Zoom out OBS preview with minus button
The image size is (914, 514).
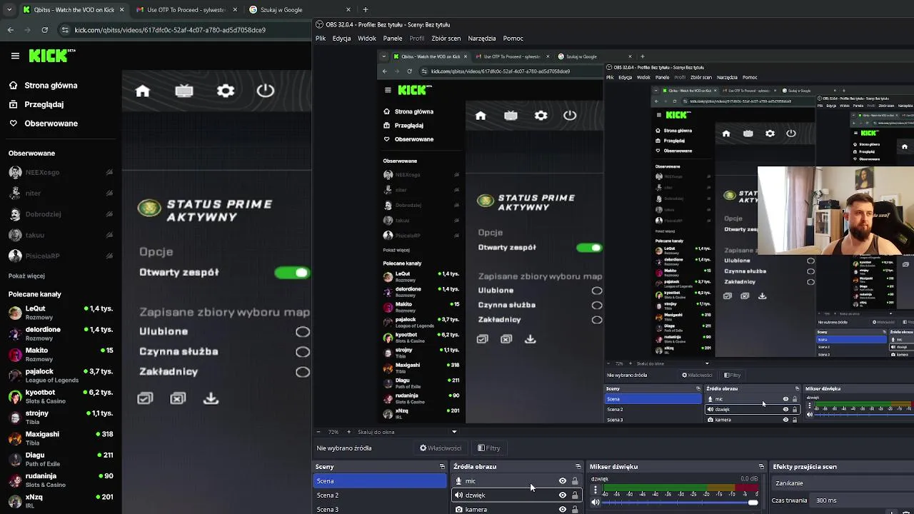click(318, 432)
